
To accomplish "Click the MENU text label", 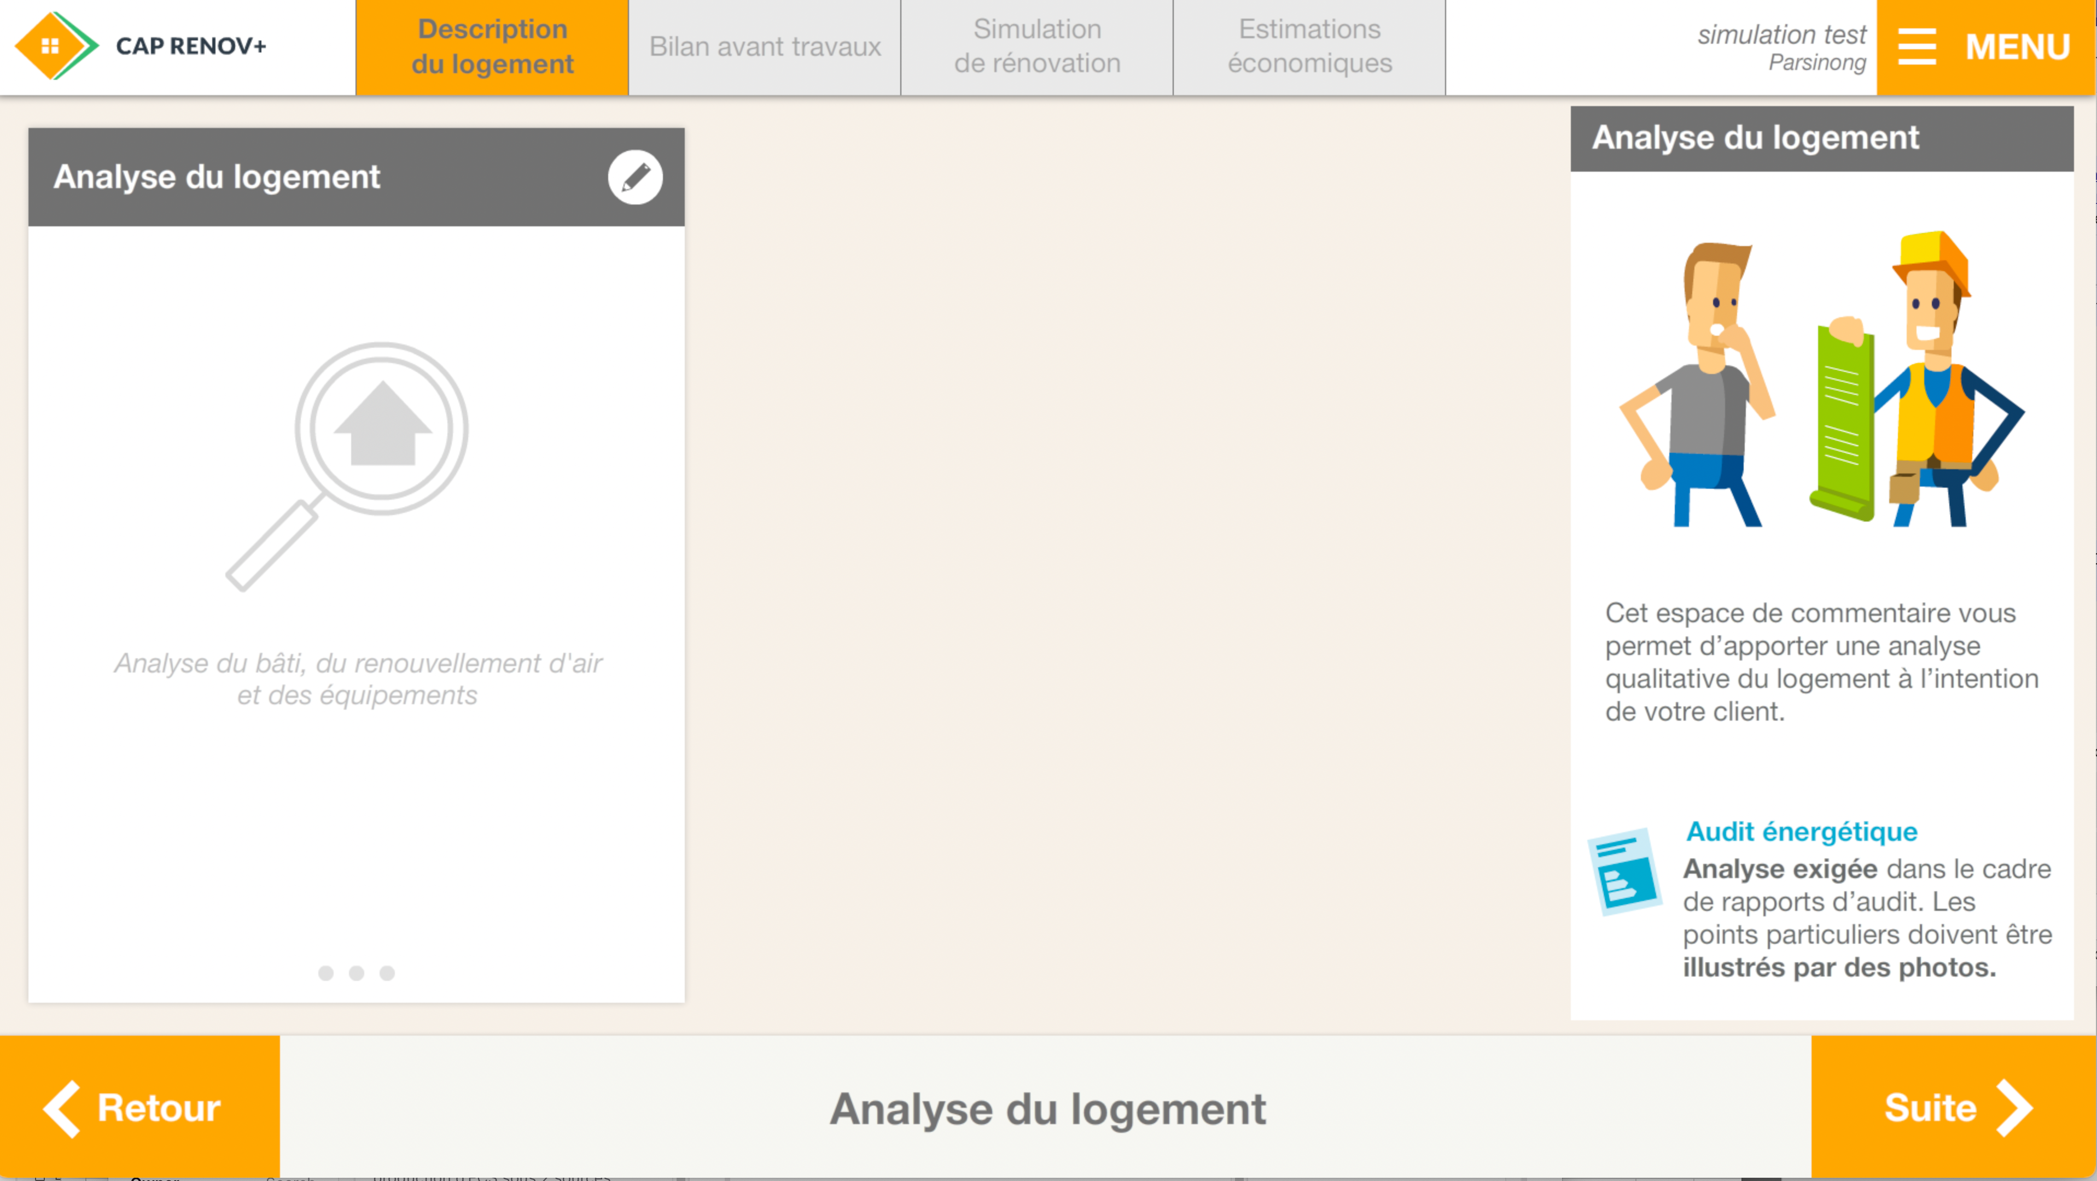I will point(2017,46).
